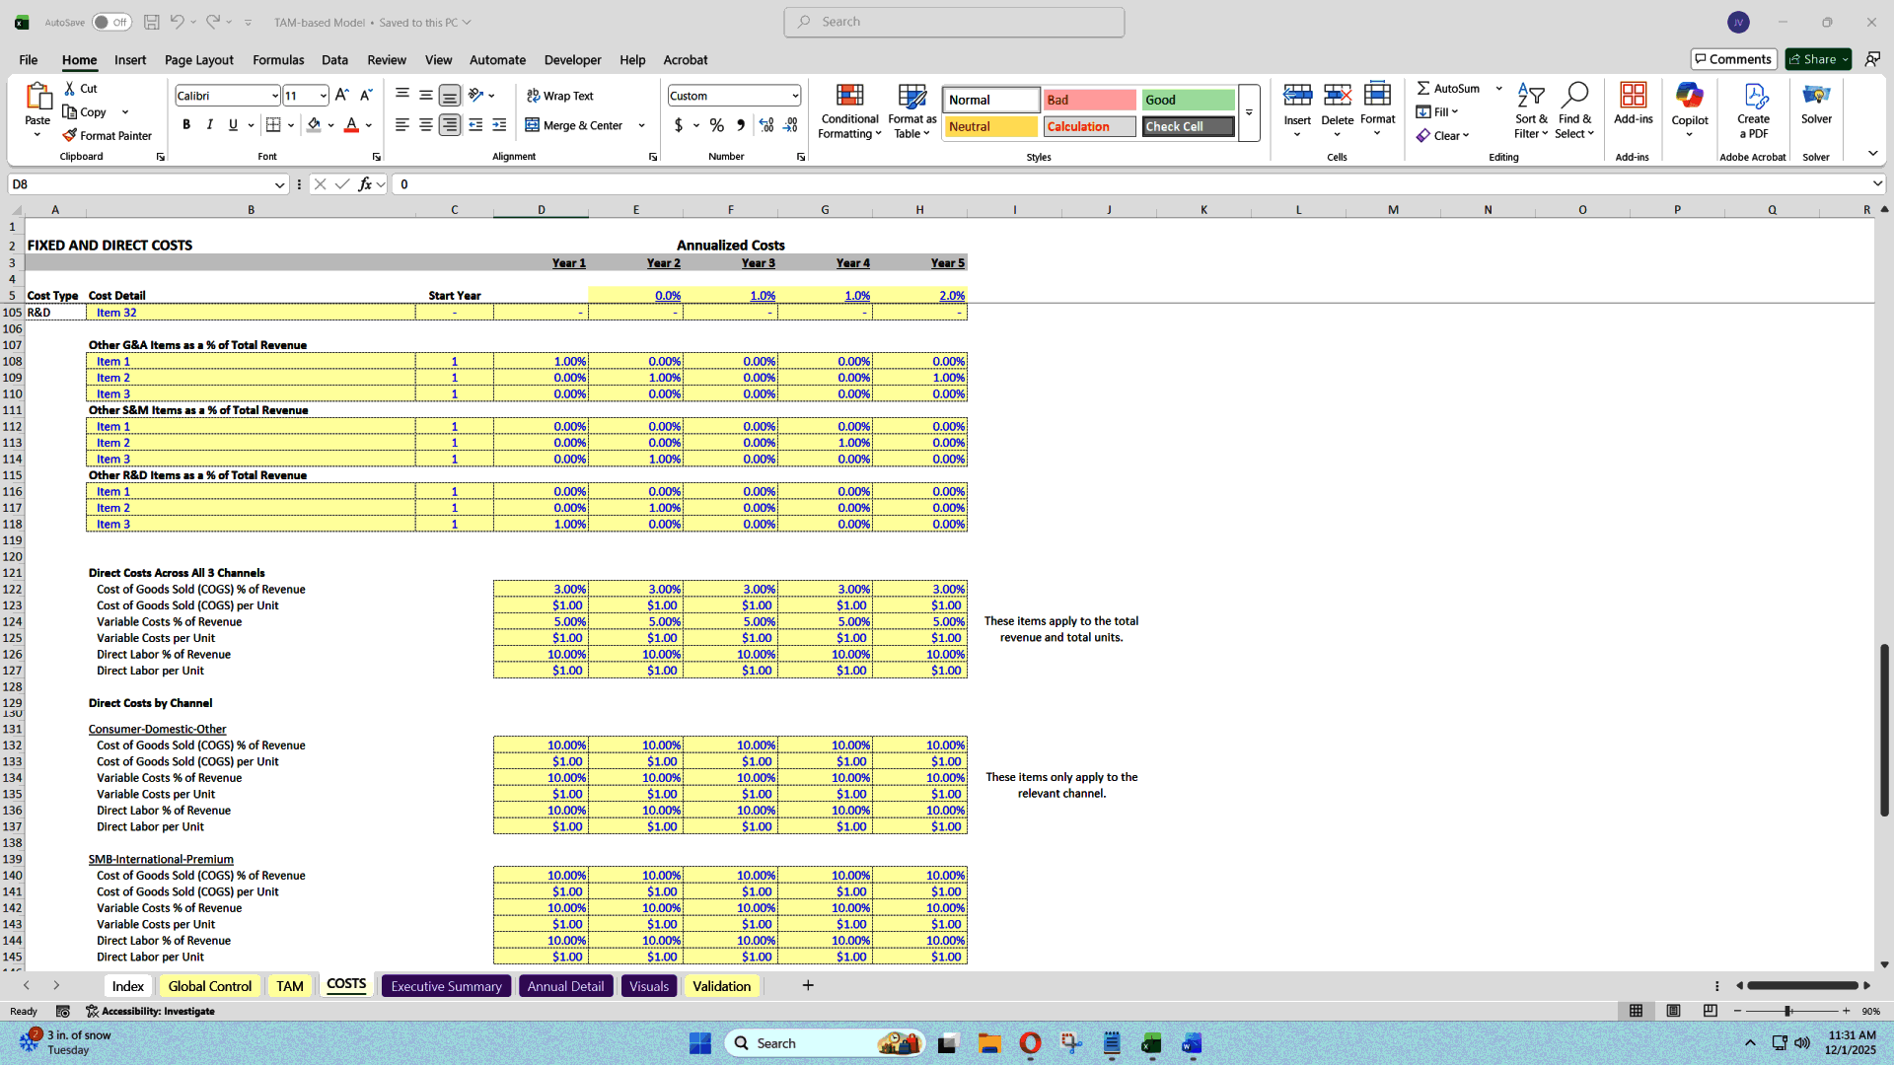
Task: Apply Format as Table
Action: point(911,110)
